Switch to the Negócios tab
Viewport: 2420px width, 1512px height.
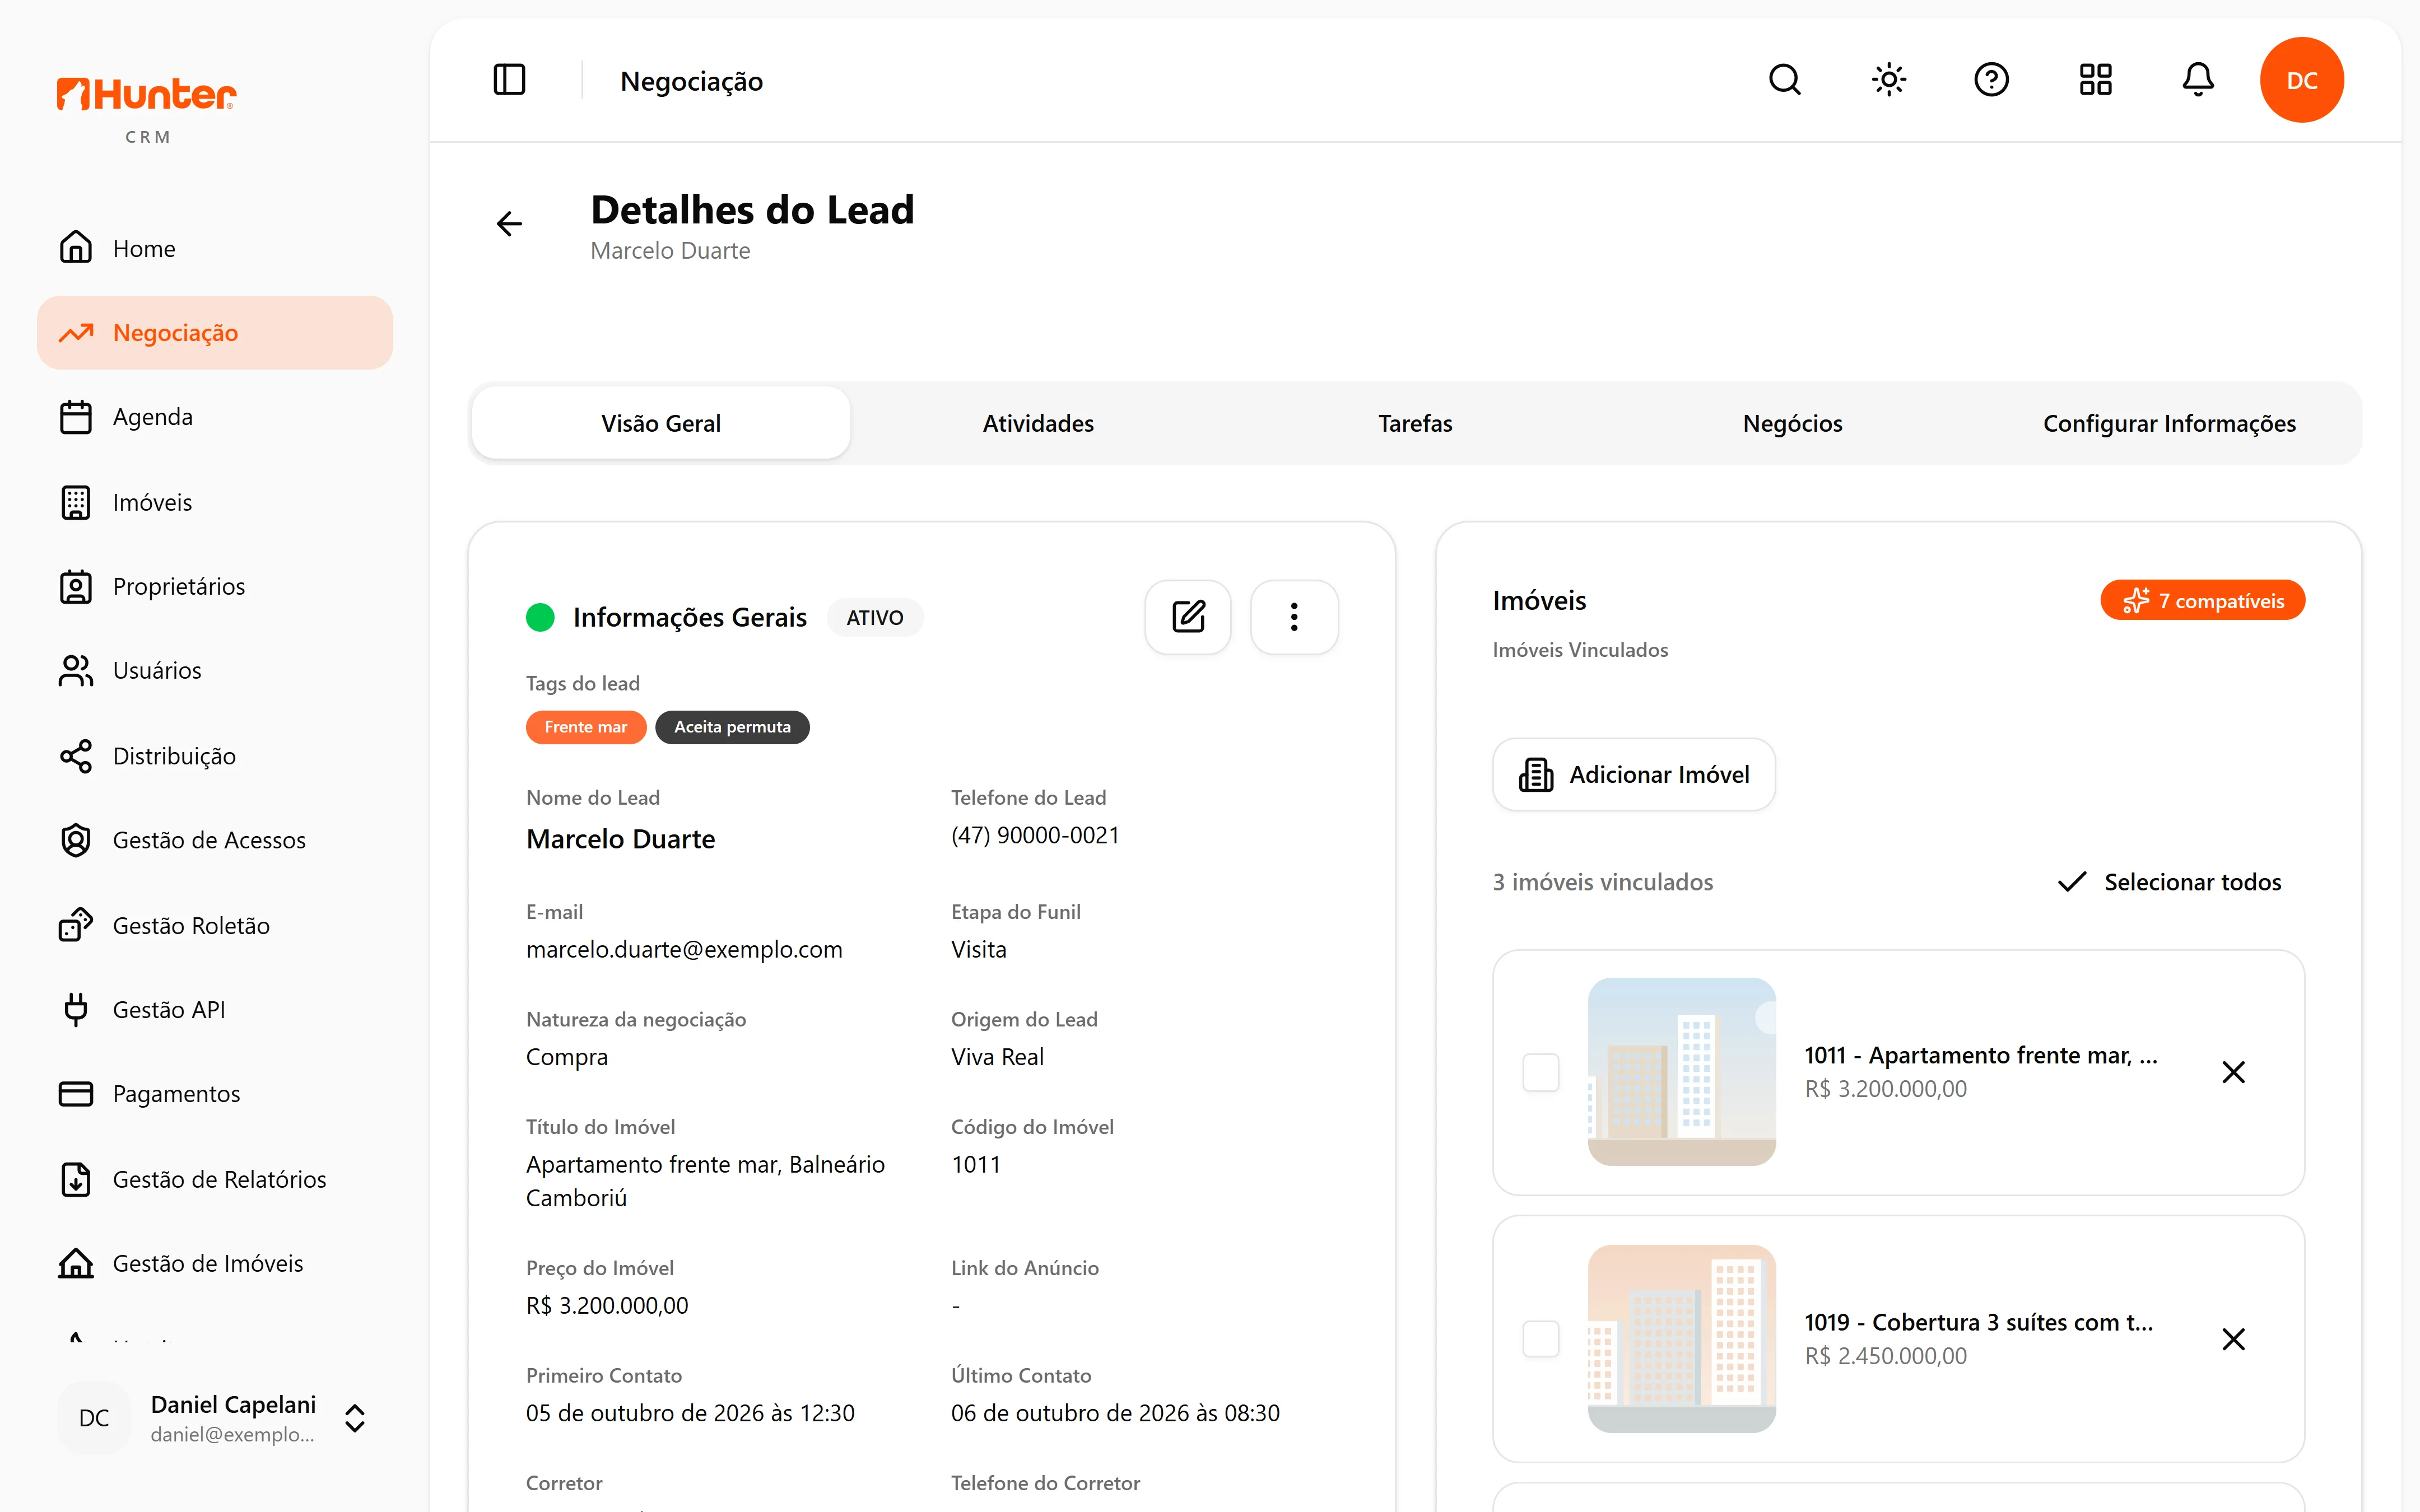pyautogui.click(x=1792, y=423)
